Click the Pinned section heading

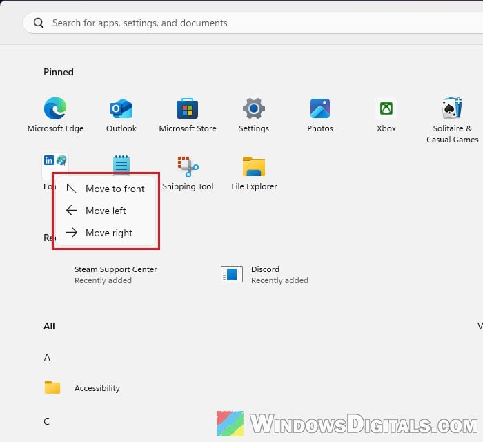59,72
